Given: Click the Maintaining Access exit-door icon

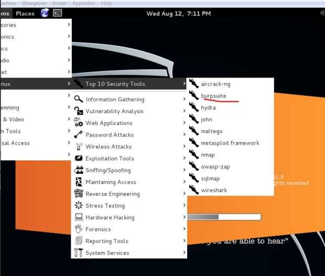Looking at the screenshot, I should click(x=79, y=182).
